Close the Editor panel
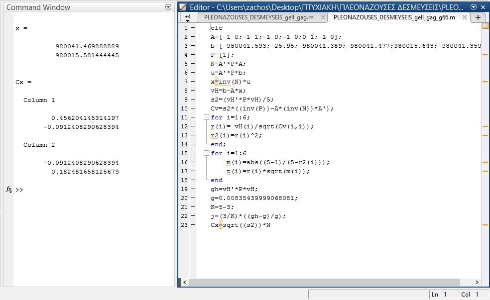Viewport: 490px width, 300px height. pyautogui.click(x=483, y=7)
